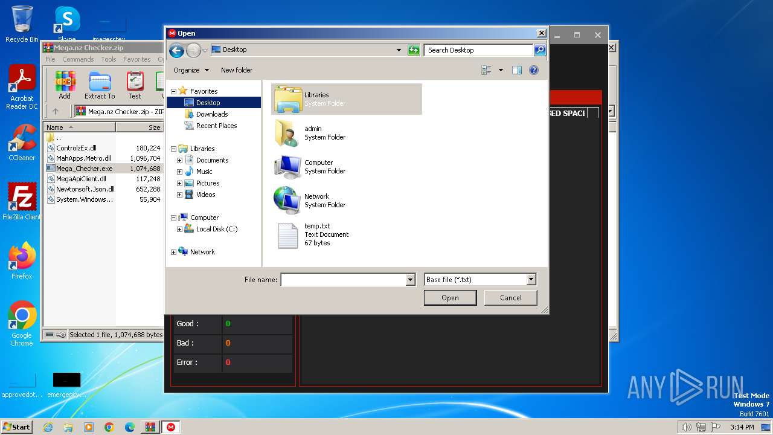The height and width of the screenshot is (435, 773).
Task: Select the Network system folder icon
Action: click(x=288, y=201)
